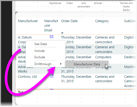The width and height of the screenshot is (137, 107).
Task: Click the Manufacturer Email column header
Action: [x=51, y=26]
